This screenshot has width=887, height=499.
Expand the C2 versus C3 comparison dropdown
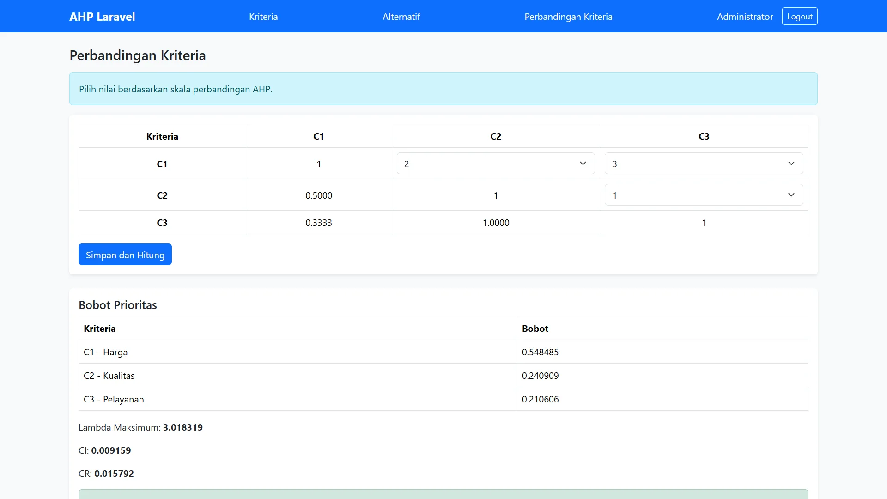704,195
